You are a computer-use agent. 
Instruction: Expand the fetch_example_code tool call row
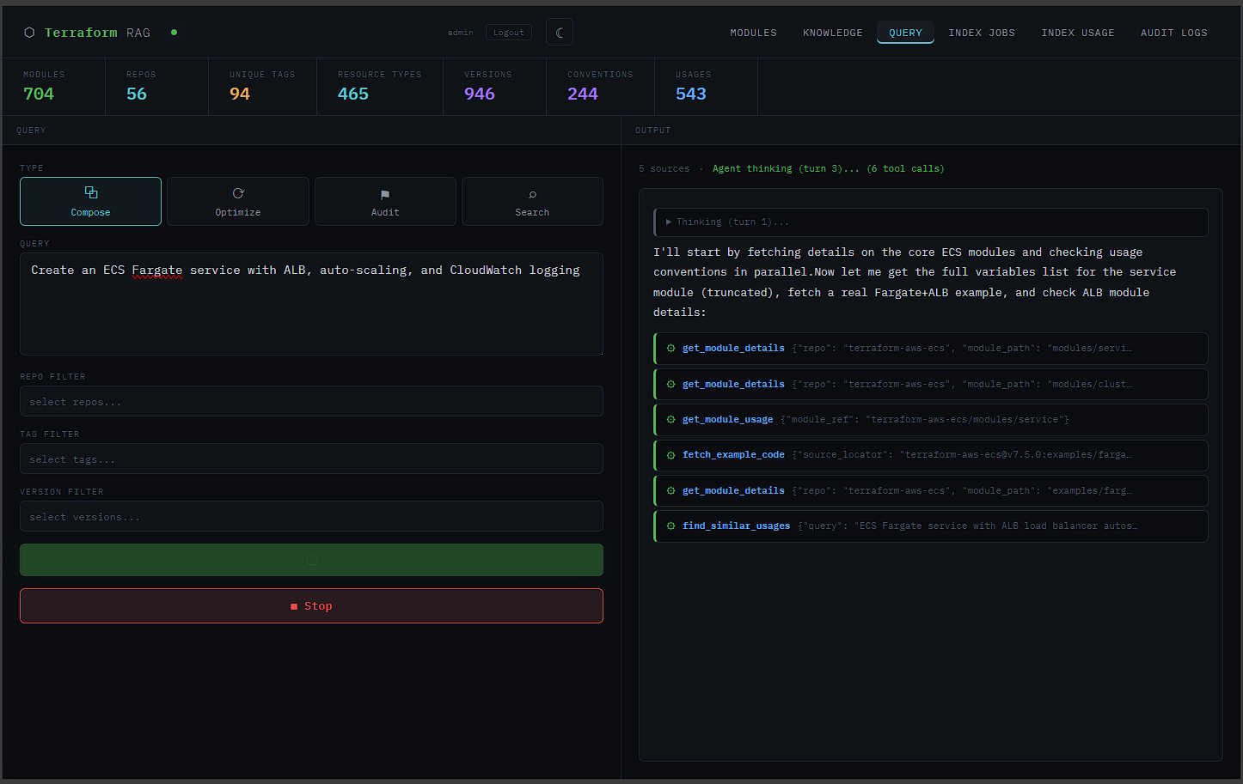(x=931, y=455)
